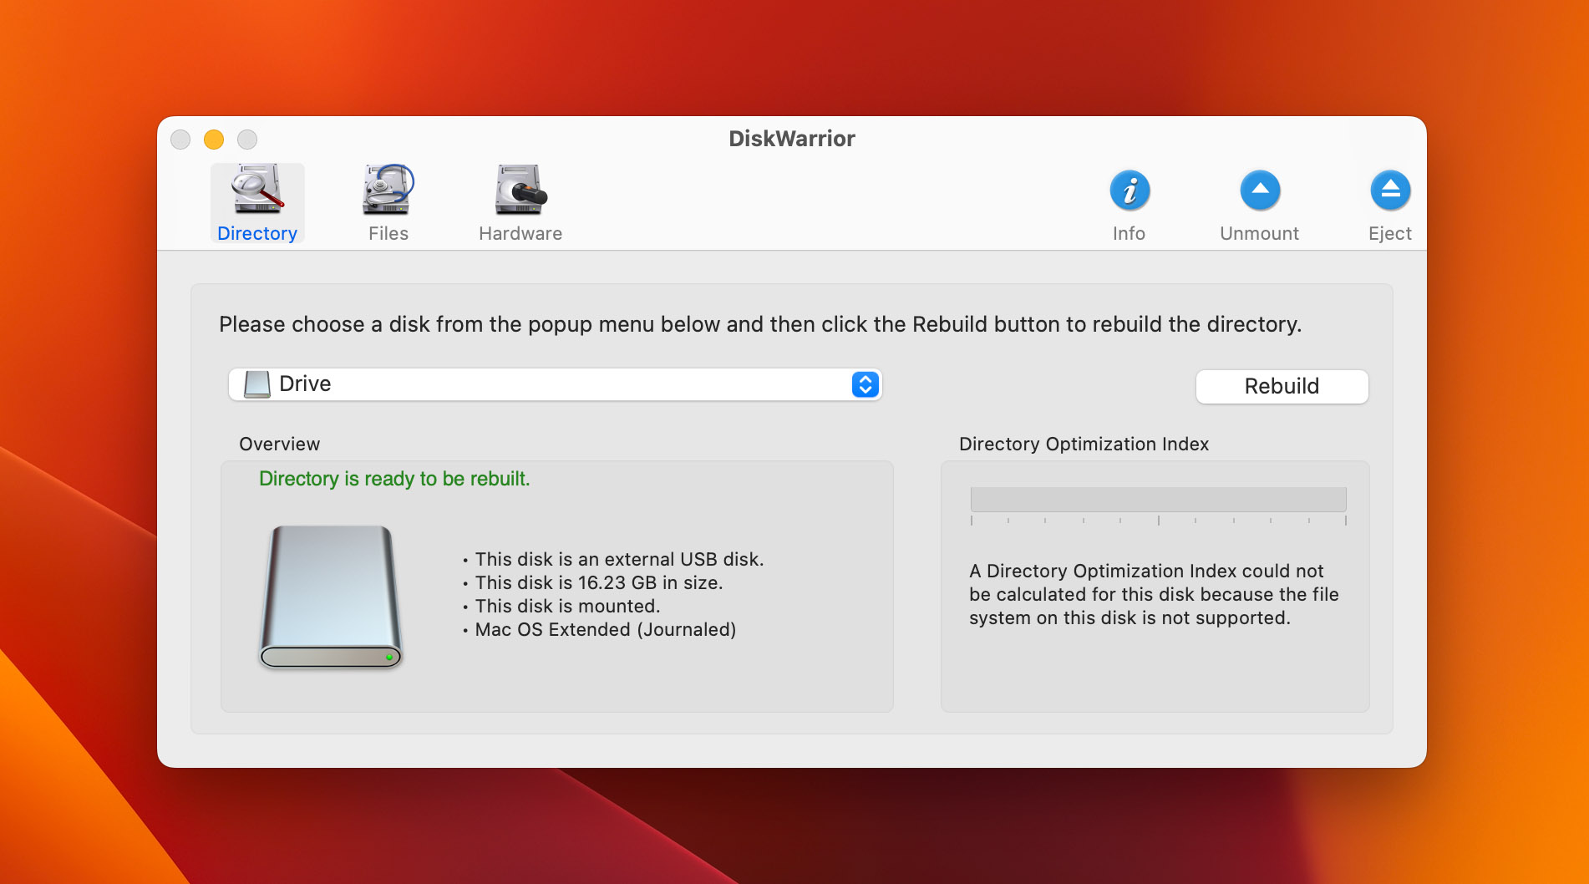Click the Eject toolbar icon
Viewport: 1589px width, 884px height.
[x=1390, y=191]
